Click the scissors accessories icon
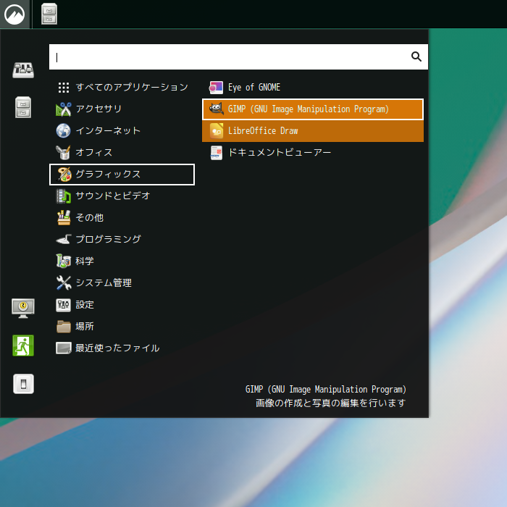Viewport: 507px width, 507px height. click(64, 109)
